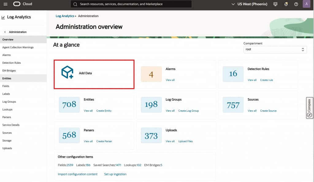314x182 pixels.
Task: Click into the search resources field
Action: point(131,4)
